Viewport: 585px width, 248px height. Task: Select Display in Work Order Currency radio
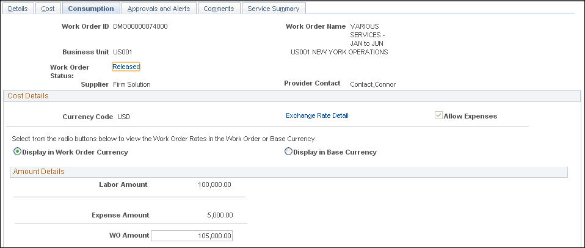point(17,151)
